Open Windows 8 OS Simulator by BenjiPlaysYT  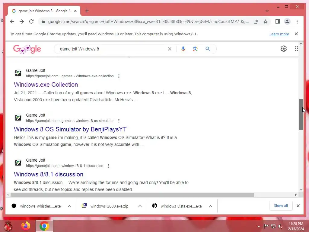70,129
